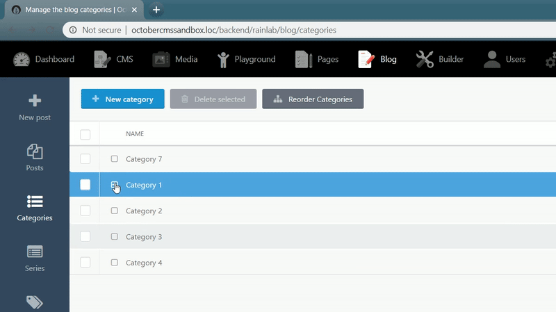Open the Categories list icon in the sidebar
This screenshot has height=312, width=556.
pos(35,202)
